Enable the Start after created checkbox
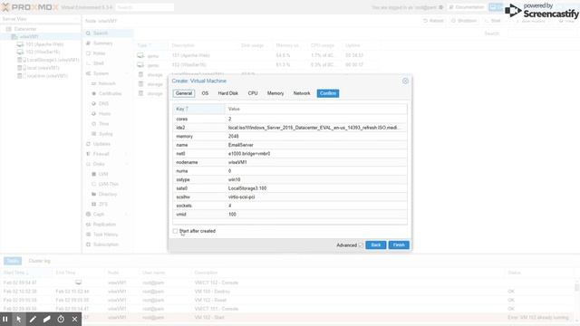The width and height of the screenshot is (580, 326). tap(175, 231)
